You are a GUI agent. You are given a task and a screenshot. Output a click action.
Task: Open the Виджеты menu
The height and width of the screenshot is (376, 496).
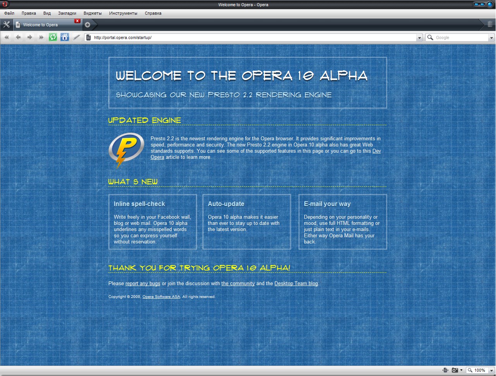tap(93, 13)
